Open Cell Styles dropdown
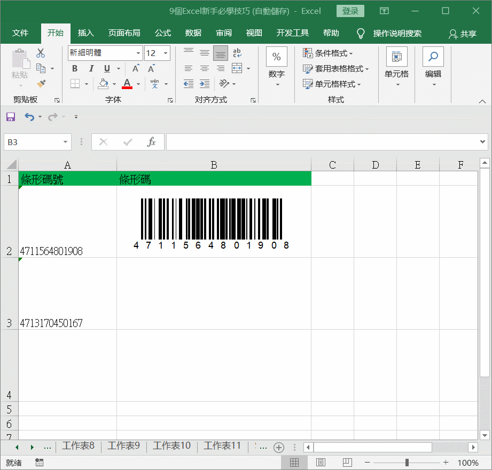492x470 pixels. (332, 84)
